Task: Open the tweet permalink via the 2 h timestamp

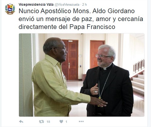Action: coord(84,5)
